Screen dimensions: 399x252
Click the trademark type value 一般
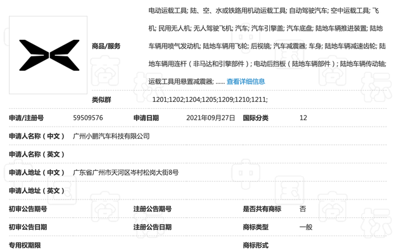(x=306, y=227)
